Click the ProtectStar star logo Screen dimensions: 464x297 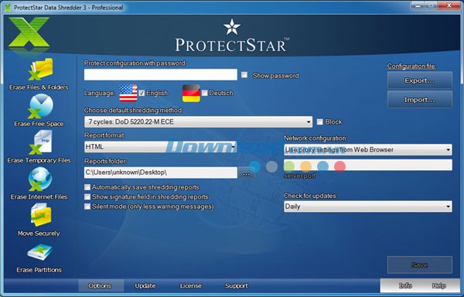[x=232, y=27]
